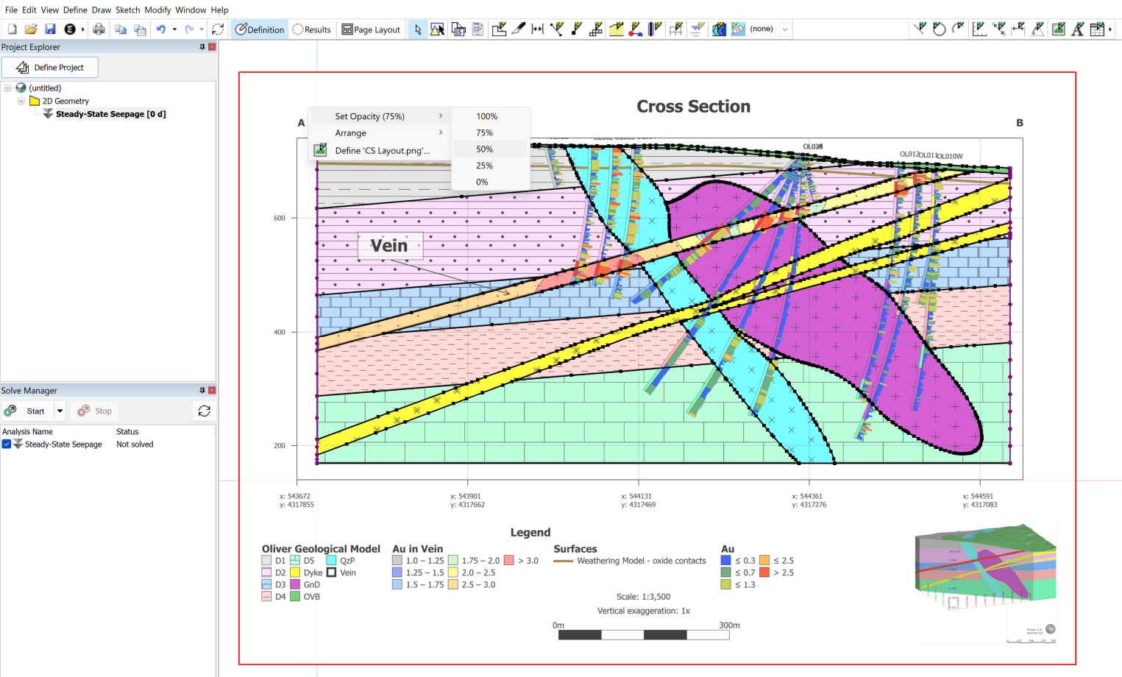Click the Print icon
Image resolution: width=1122 pixels, height=677 pixels.
point(99,29)
